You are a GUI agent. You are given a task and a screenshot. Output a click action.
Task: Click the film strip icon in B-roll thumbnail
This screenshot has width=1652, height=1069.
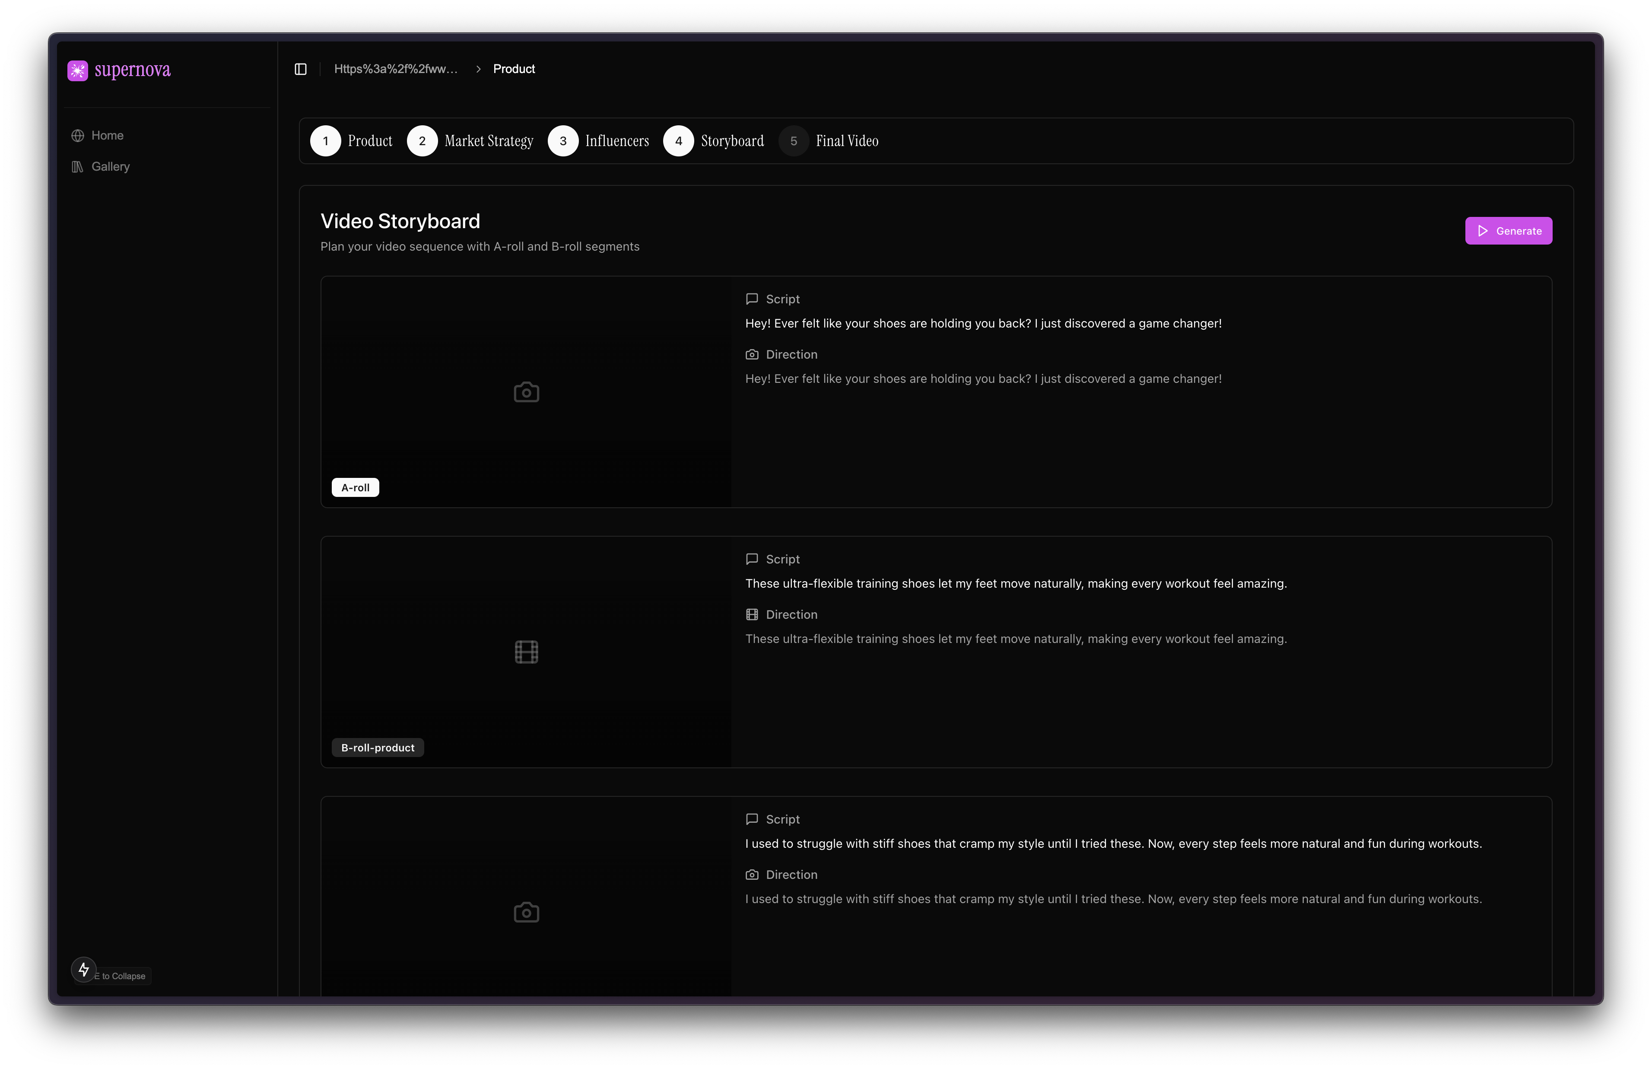click(x=526, y=652)
